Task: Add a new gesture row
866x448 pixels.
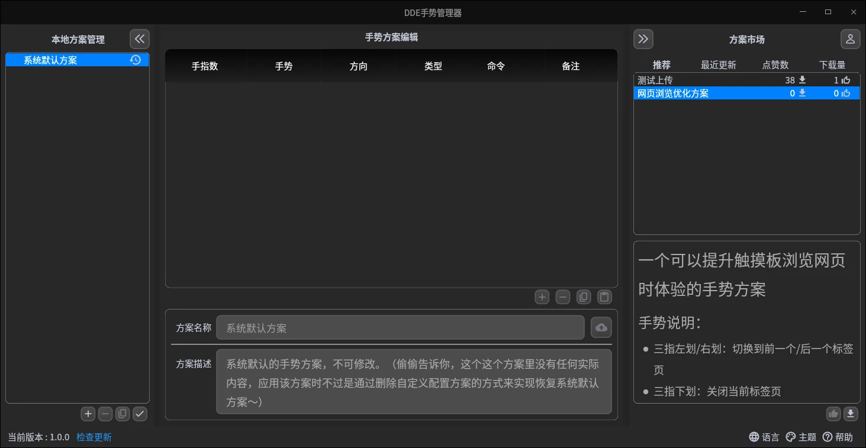Action: pos(542,297)
